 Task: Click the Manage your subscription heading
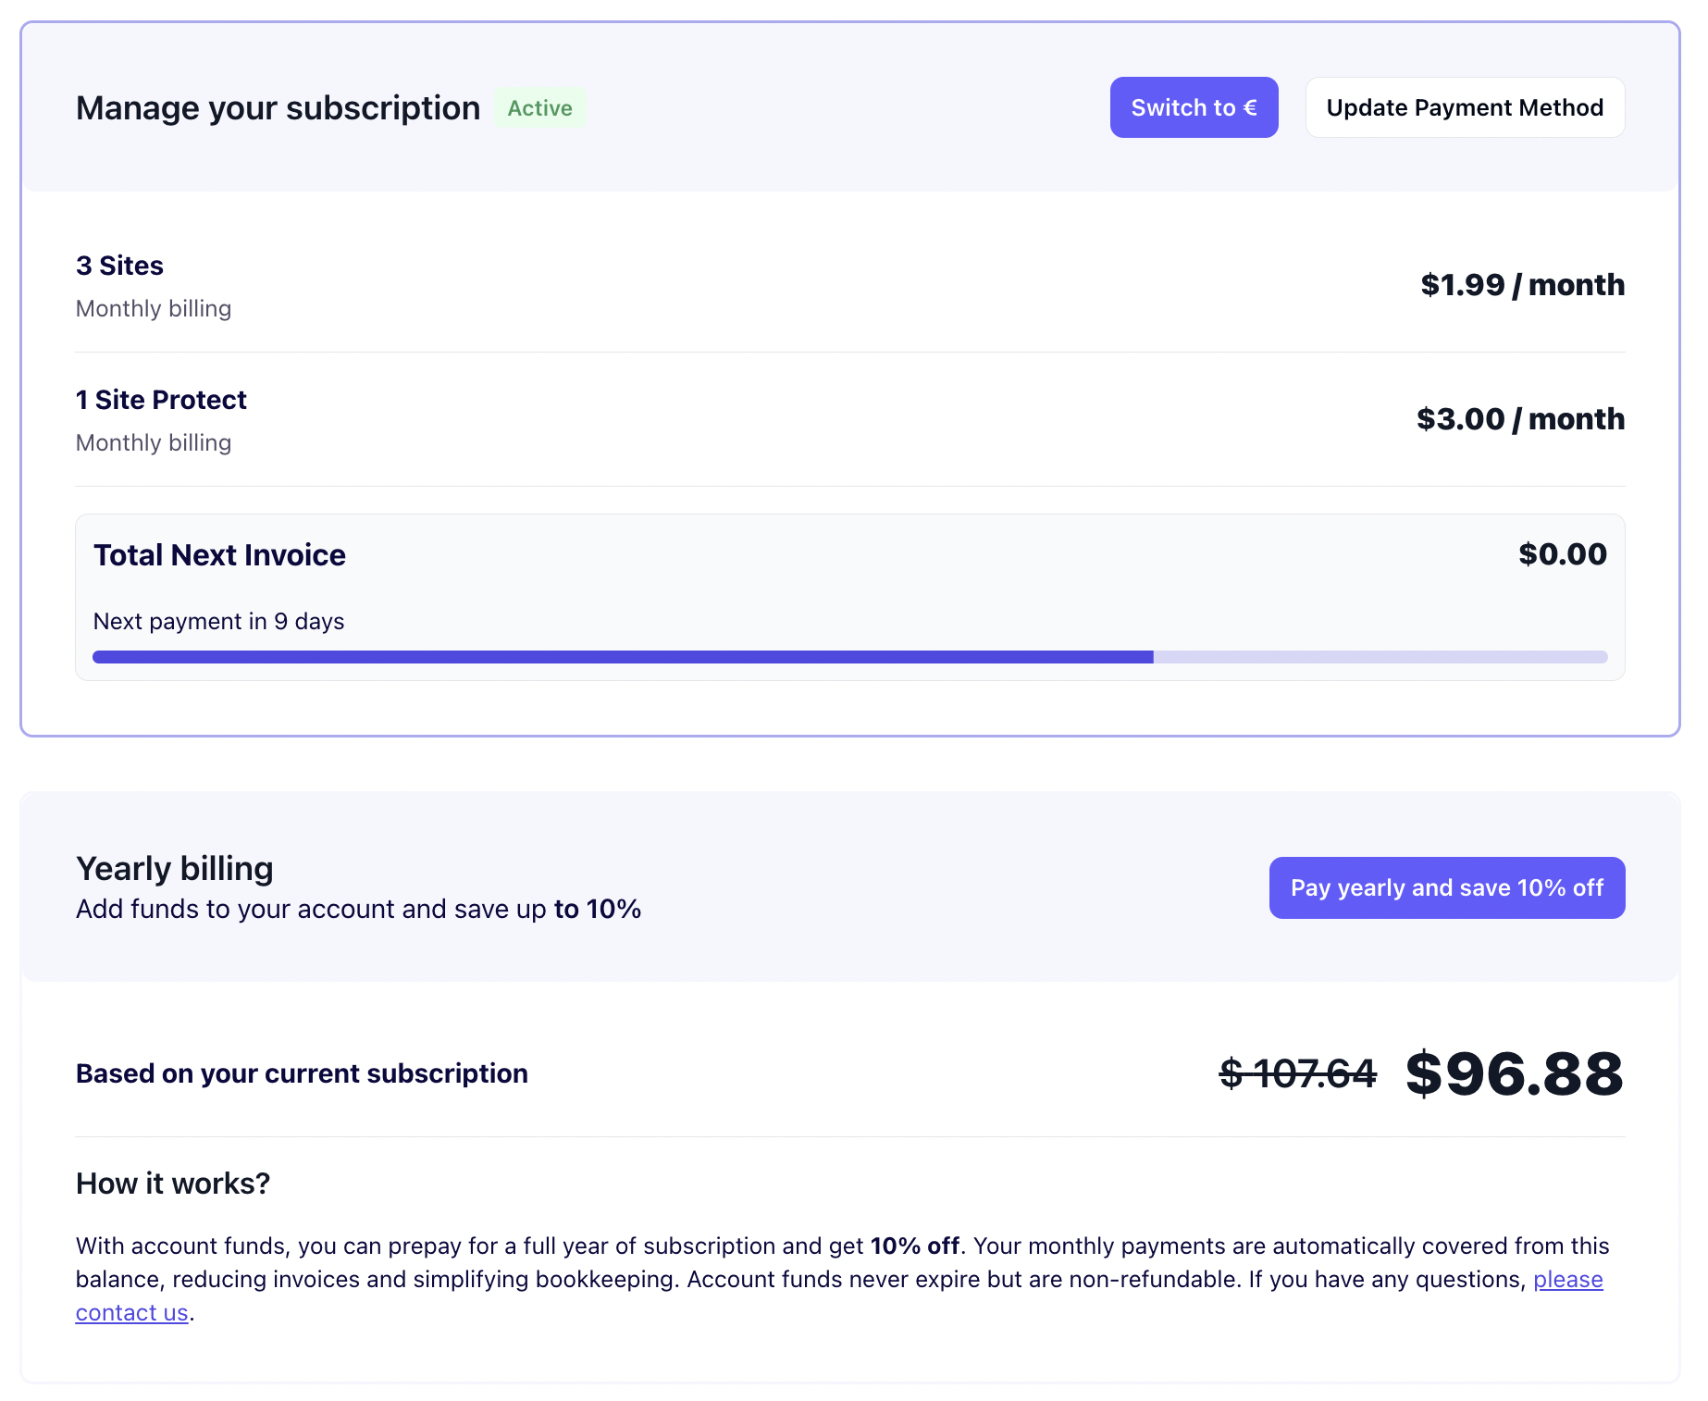[278, 108]
